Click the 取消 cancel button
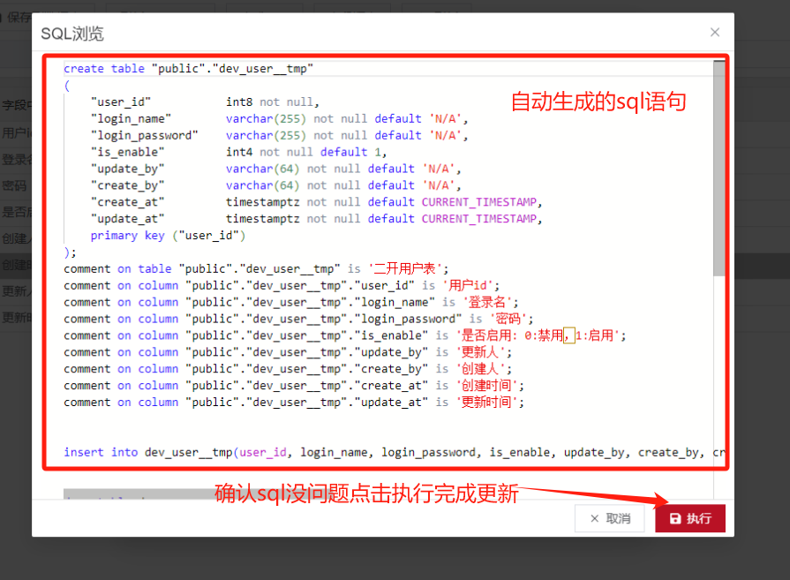 coord(610,518)
